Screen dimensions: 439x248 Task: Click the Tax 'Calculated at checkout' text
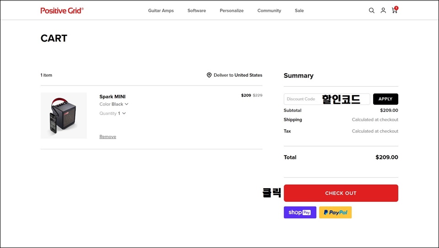(375, 131)
